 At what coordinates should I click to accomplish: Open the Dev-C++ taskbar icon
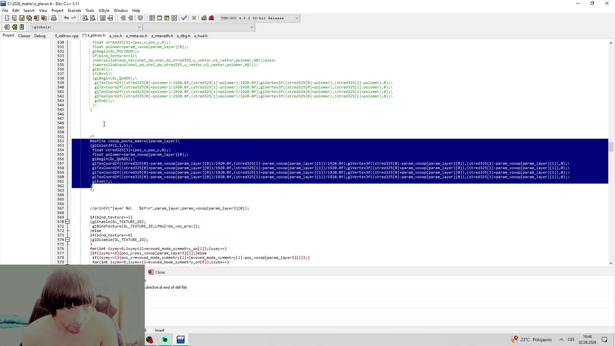pos(181,340)
